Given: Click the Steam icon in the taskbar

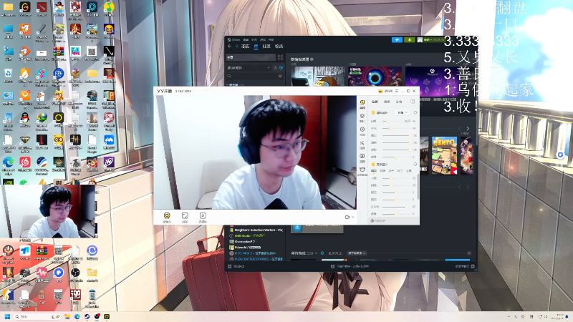Looking at the screenshot, I should pos(87,316).
